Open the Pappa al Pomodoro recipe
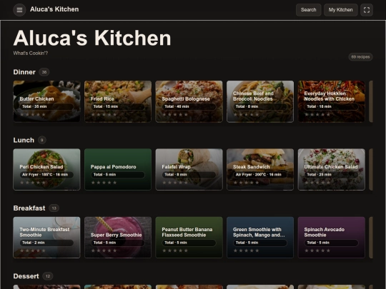Viewport: 386px width, 289px height. [118, 169]
